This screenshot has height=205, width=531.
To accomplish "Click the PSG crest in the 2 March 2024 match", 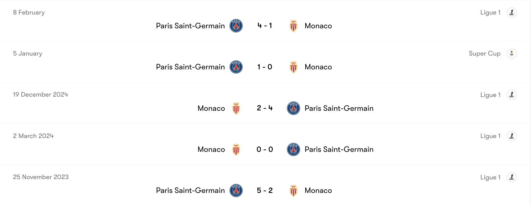I will click(294, 149).
